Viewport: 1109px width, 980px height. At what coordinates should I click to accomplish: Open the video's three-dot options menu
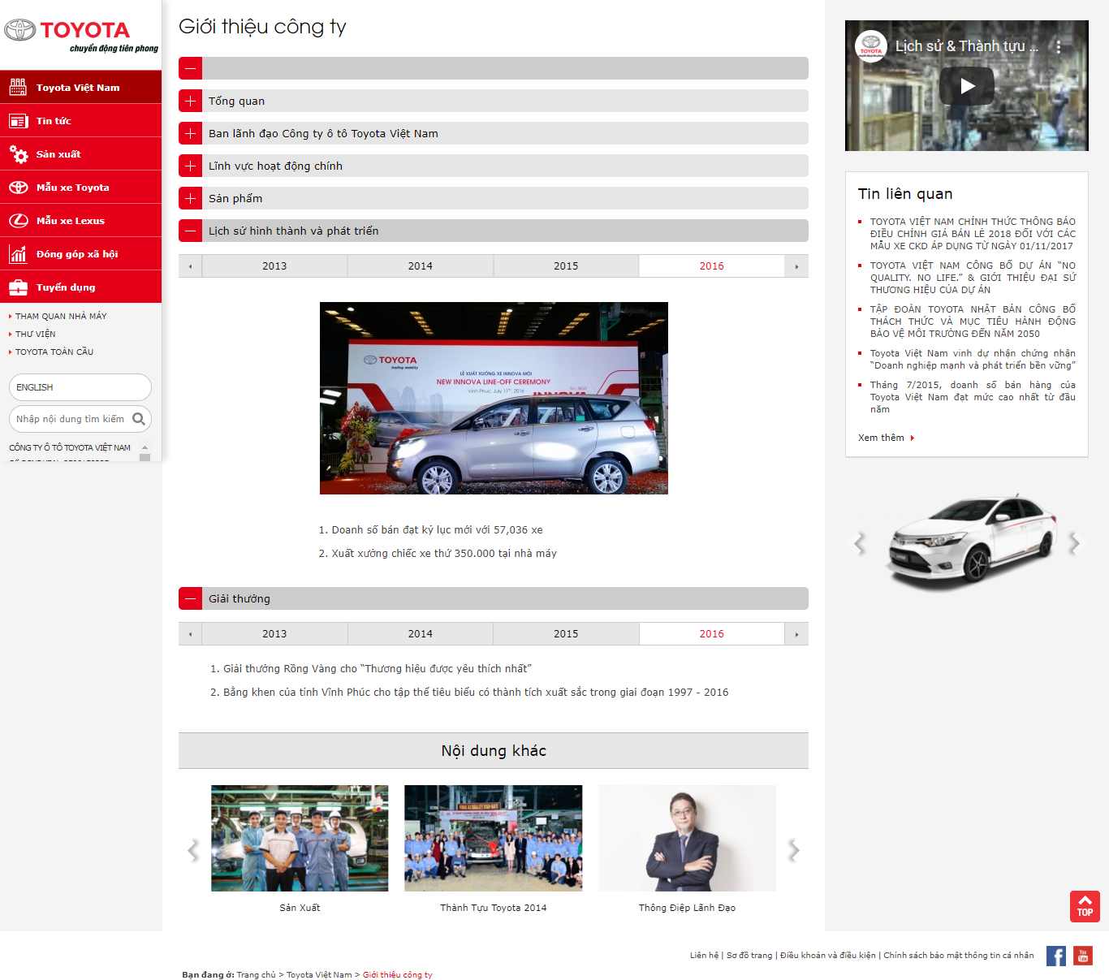(1059, 47)
